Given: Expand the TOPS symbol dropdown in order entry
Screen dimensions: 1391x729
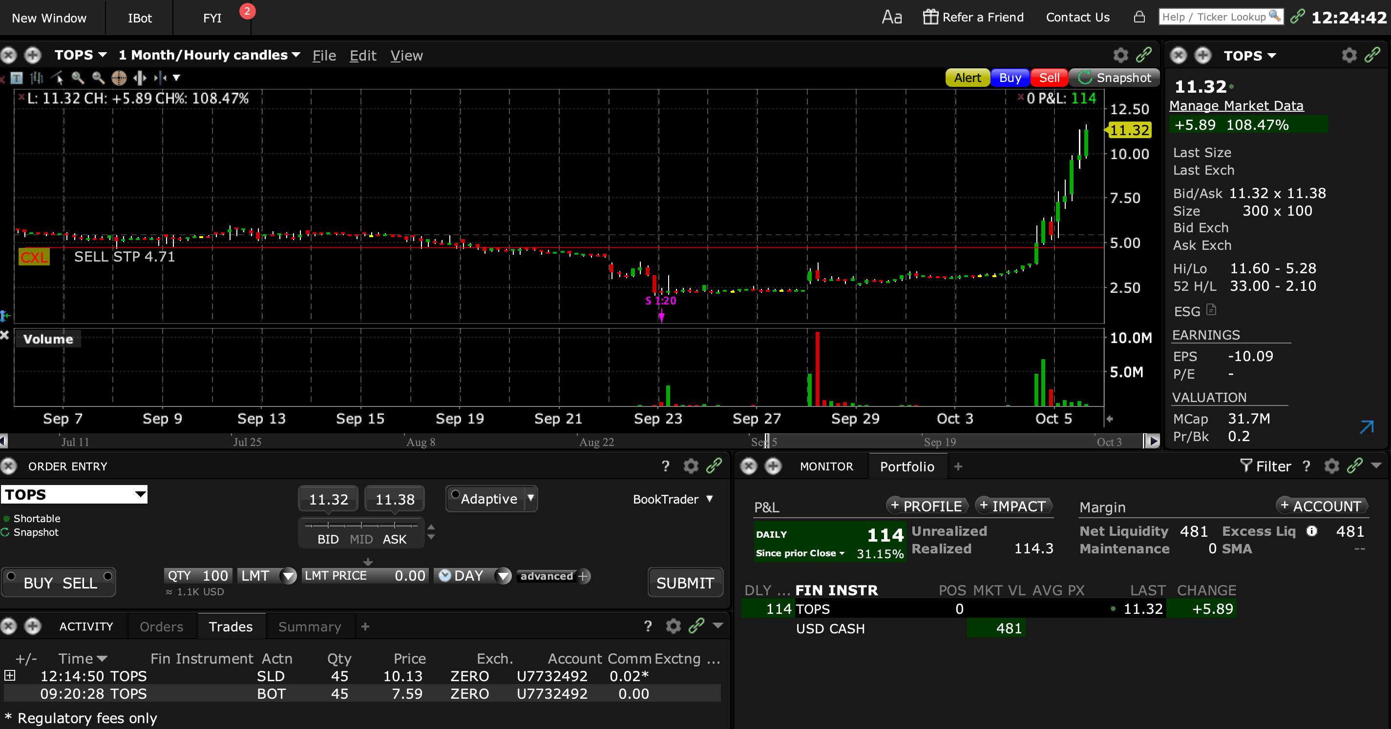Looking at the screenshot, I should [140, 494].
